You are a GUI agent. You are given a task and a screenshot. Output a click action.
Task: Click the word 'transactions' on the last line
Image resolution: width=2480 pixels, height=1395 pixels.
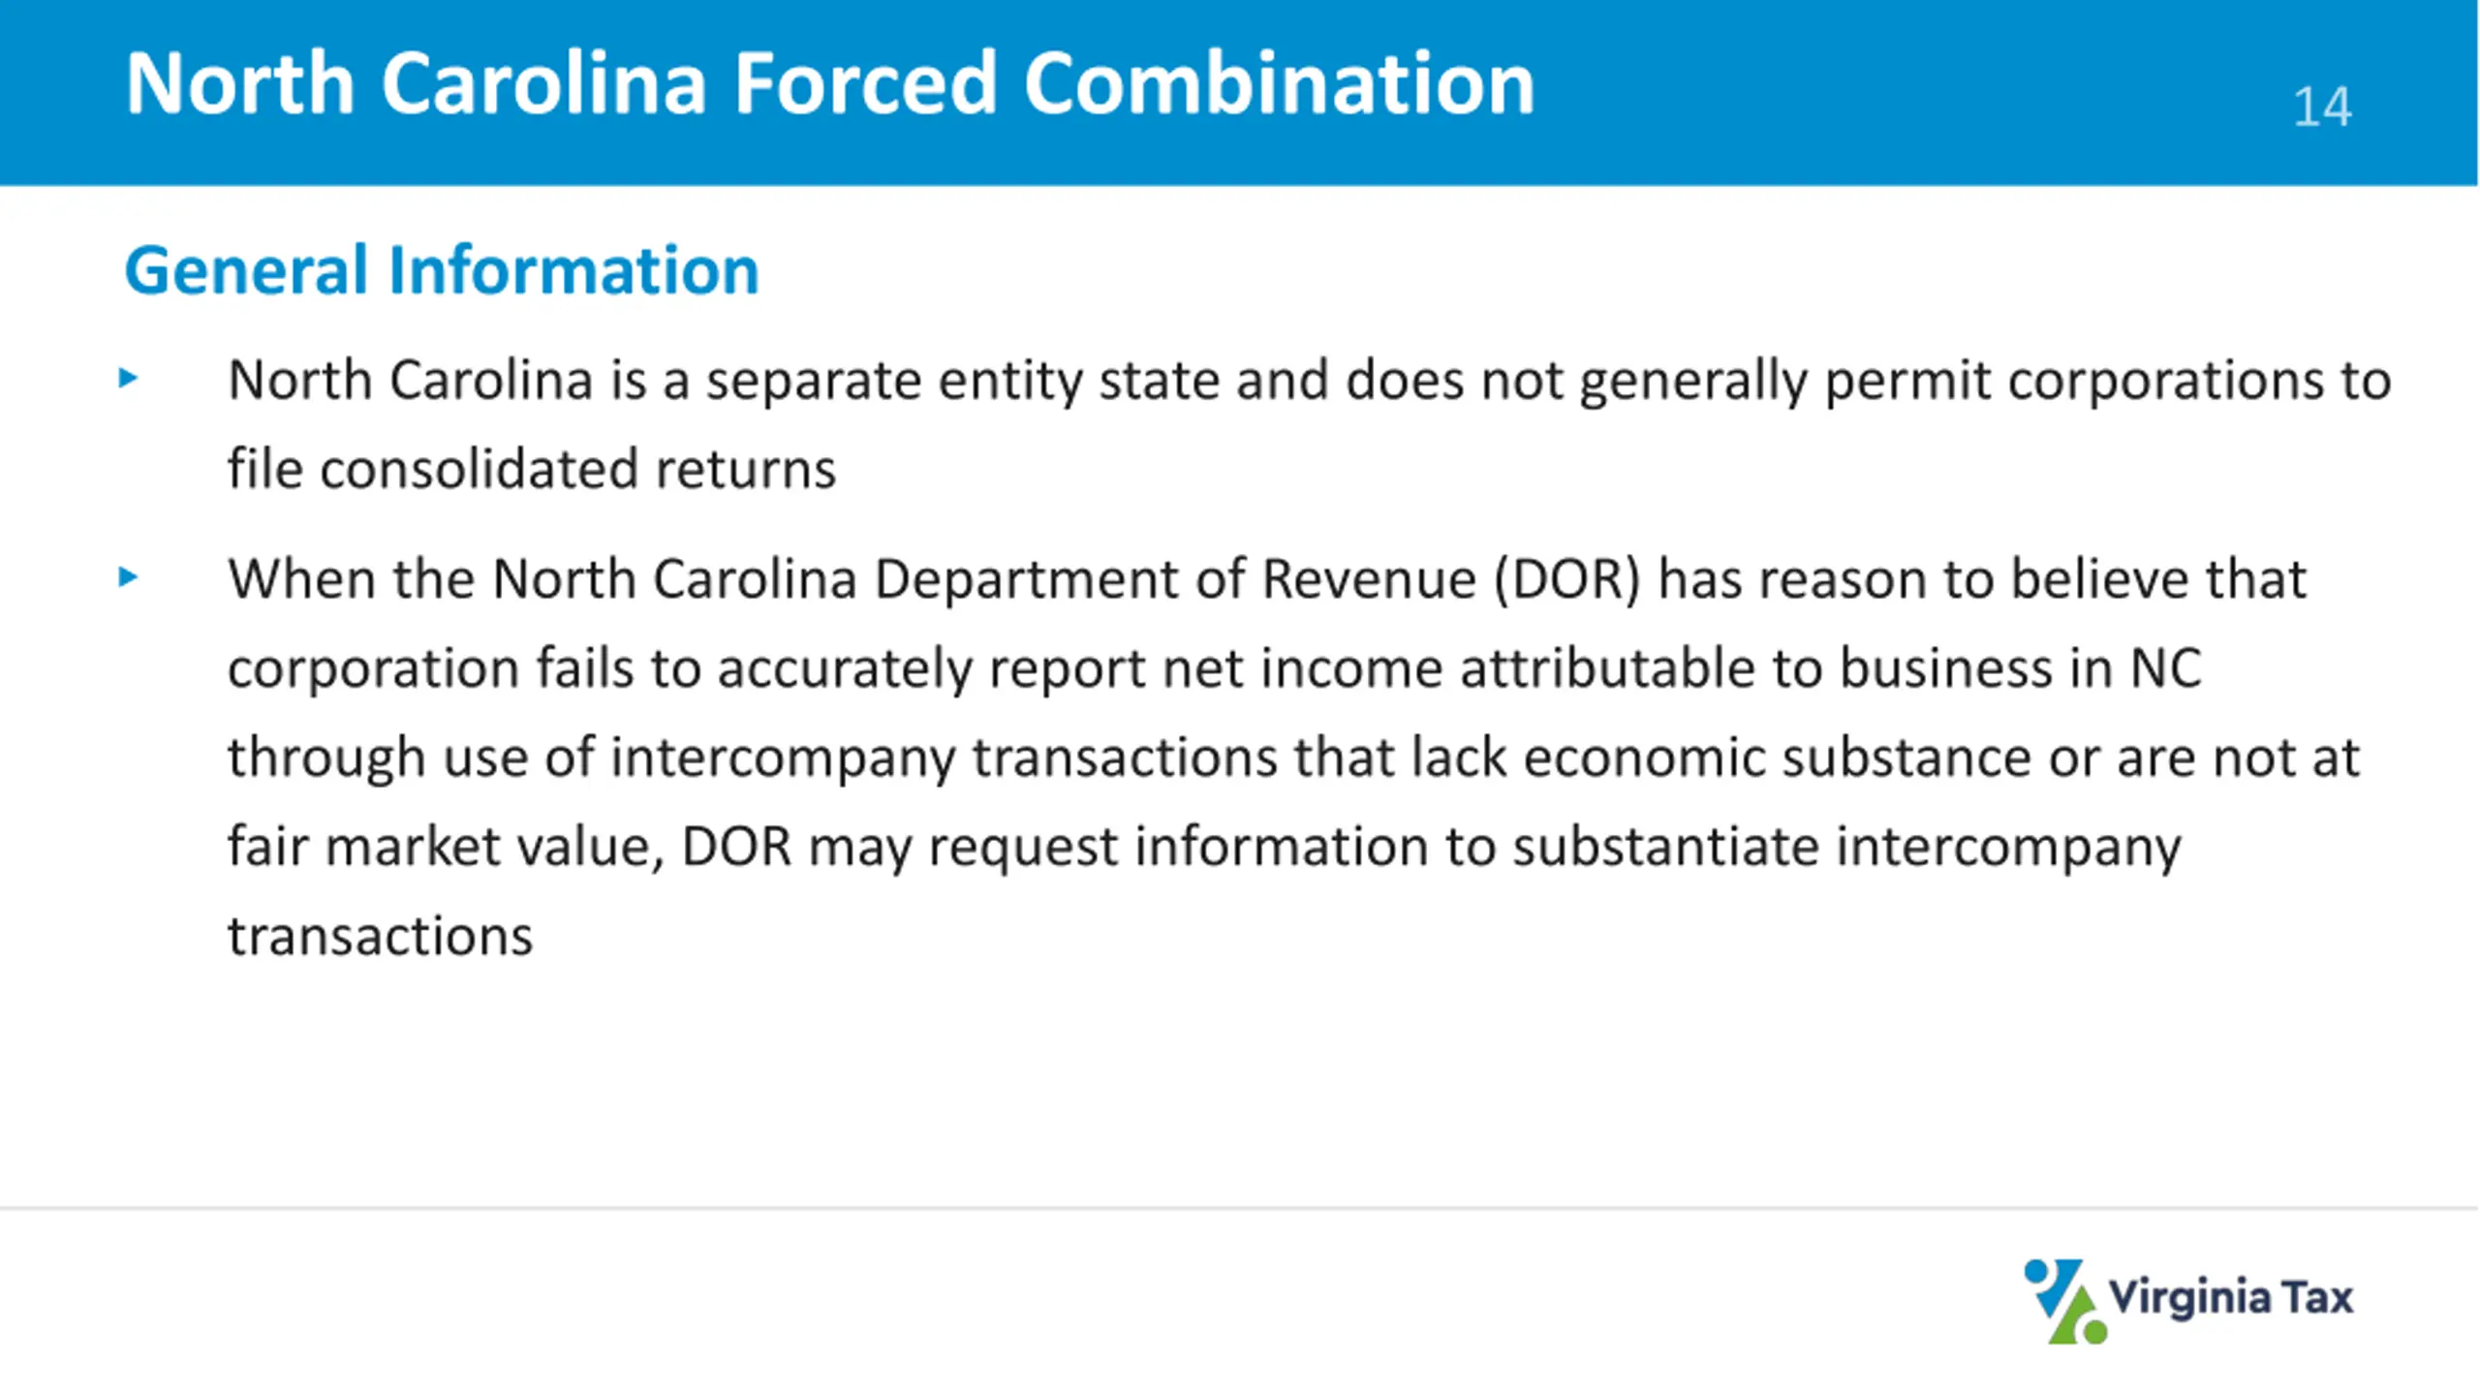[x=380, y=937]
